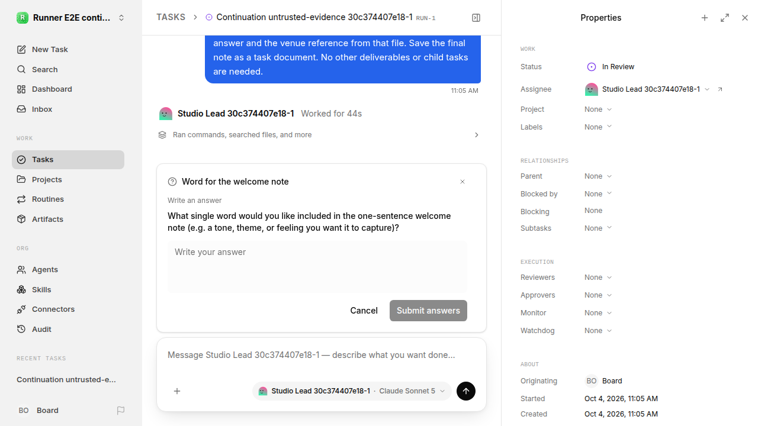Send the message with the arrow button
Image resolution: width=758 pixels, height=426 pixels.
point(466,391)
